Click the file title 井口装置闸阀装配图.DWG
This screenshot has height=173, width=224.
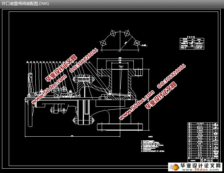pyautogui.click(x=25, y=4)
